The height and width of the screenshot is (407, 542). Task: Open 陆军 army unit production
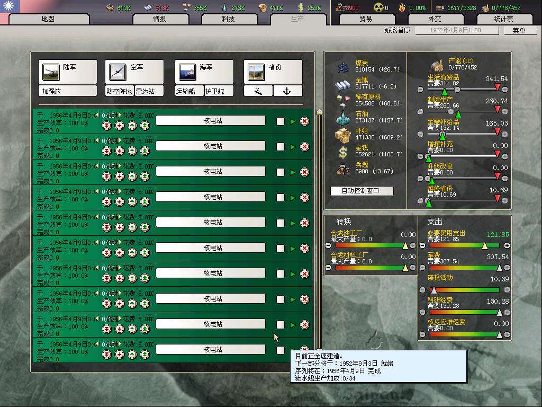[x=68, y=72]
